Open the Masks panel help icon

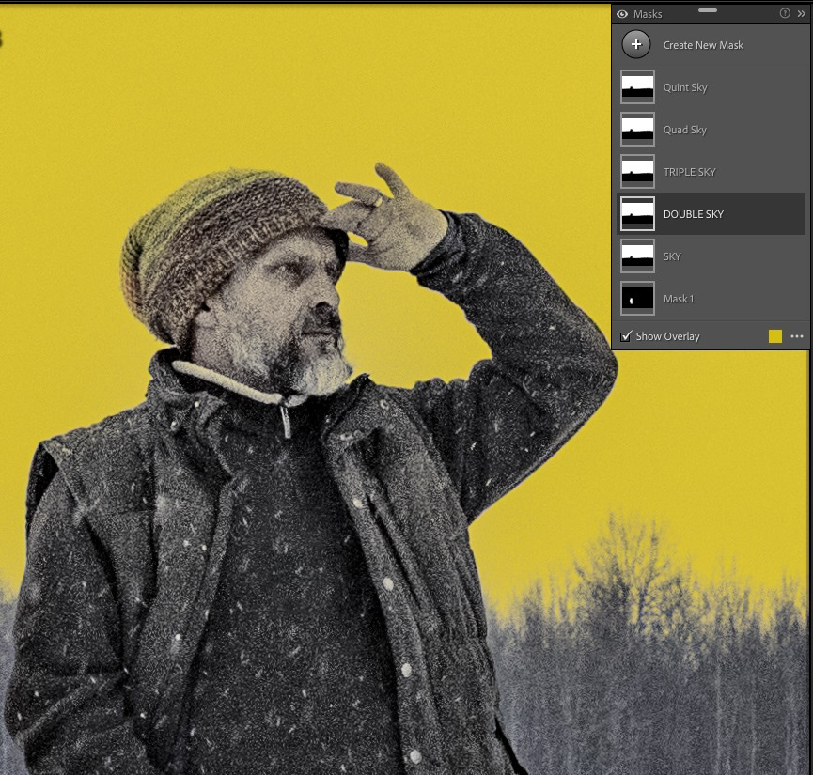pos(785,13)
